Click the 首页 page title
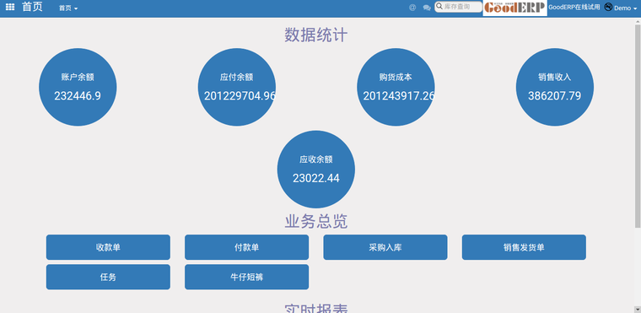The height and width of the screenshot is (313, 641). tap(32, 7)
